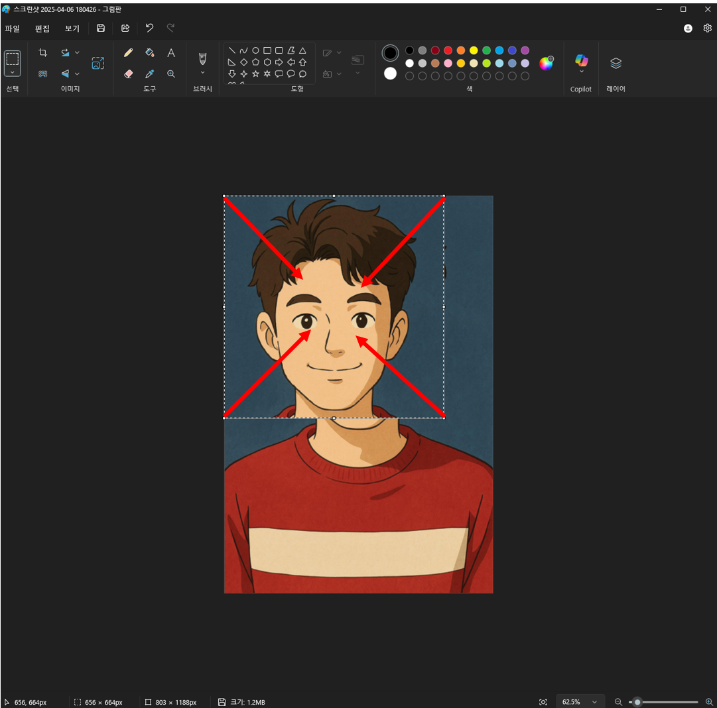Select the Pencil tool
Viewport: 717px width, 708px height.
(x=129, y=53)
